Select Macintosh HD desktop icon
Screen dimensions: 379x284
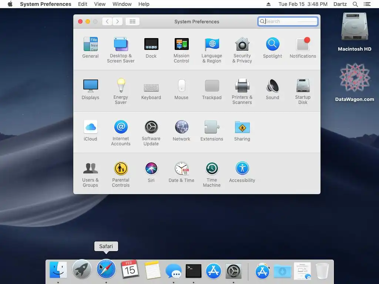tap(355, 32)
